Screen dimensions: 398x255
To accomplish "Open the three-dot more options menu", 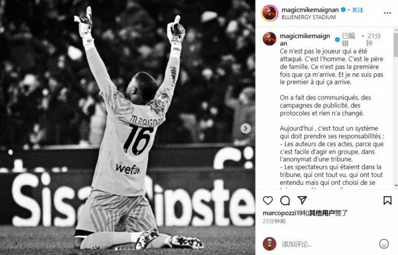I will 387,13.
